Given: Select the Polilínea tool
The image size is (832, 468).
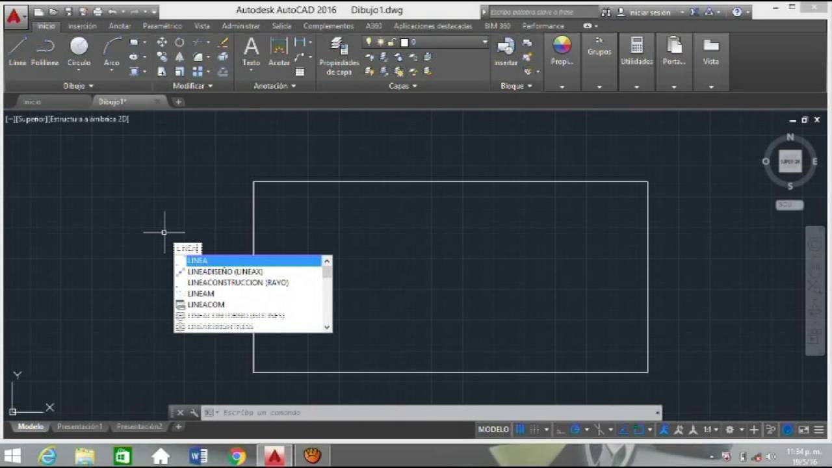Looking at the screenshot, I should pyautogui.click(x=45, y=51).
